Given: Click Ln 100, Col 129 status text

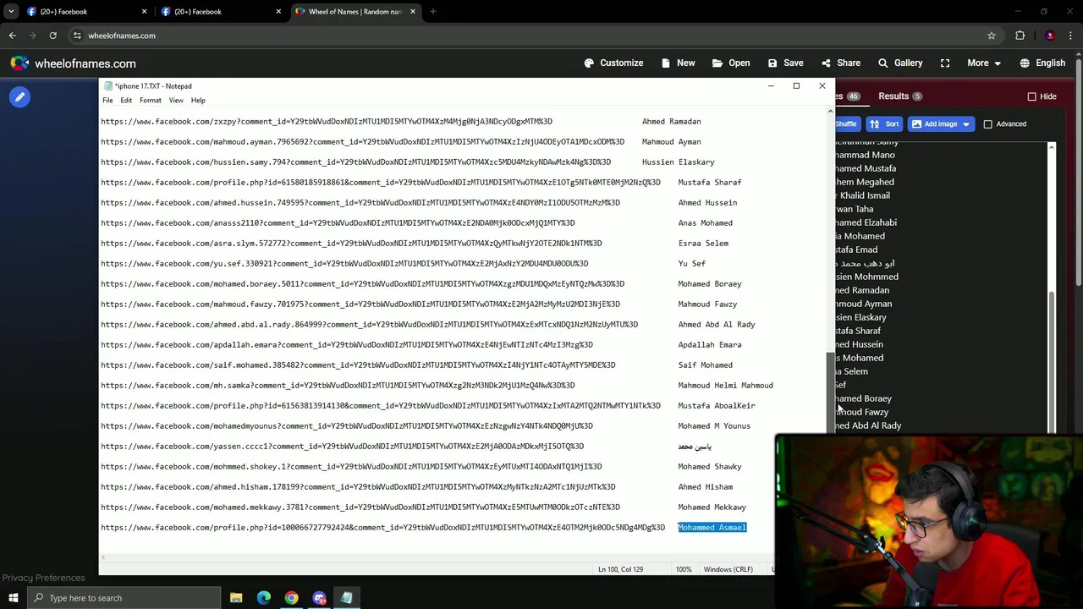Looking at the screenshot, I should pyautogui.click(x=620, y=569).
